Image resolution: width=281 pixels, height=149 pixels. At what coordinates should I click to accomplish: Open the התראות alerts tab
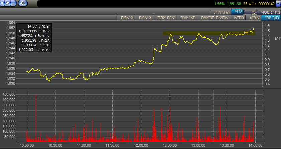(220, 12)
